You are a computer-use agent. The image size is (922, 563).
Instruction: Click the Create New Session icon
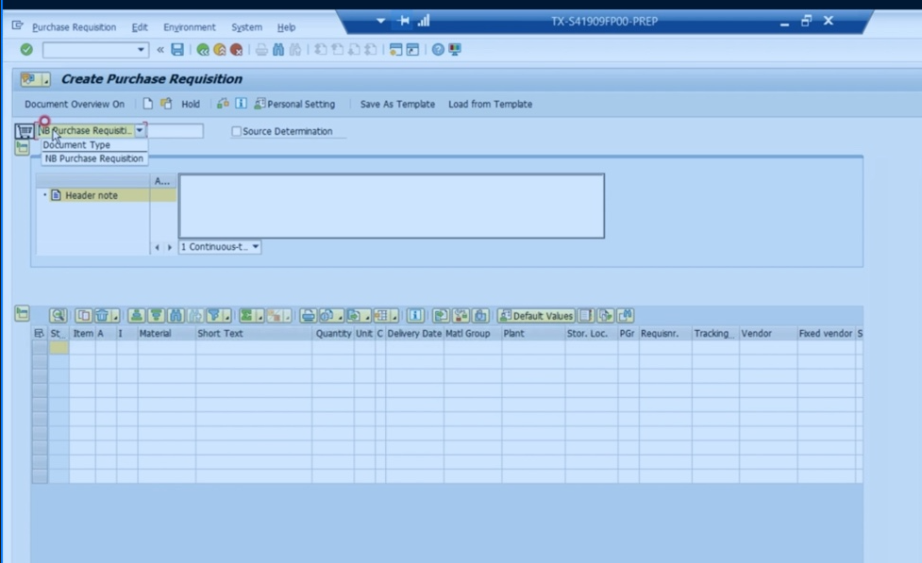tap(395, 50)
